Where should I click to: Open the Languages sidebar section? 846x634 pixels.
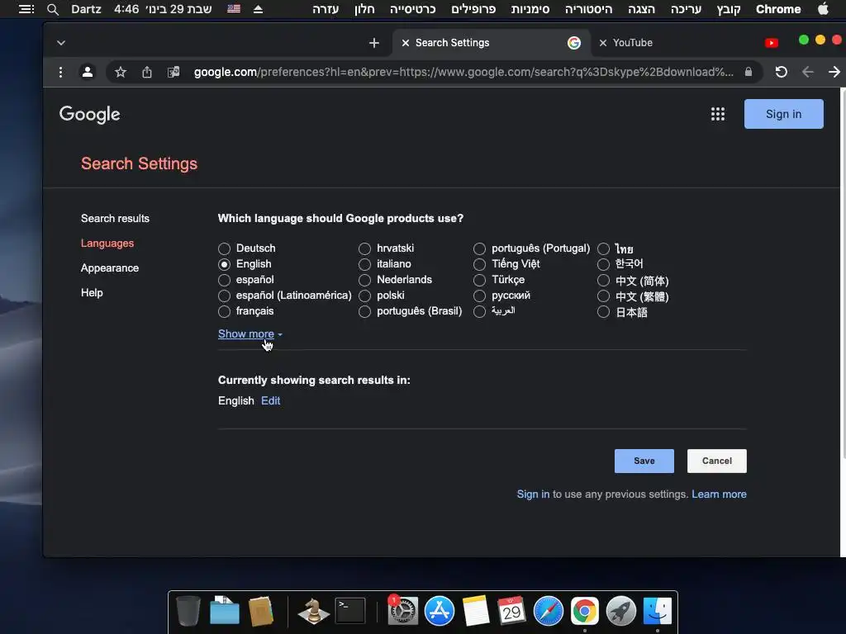pos(107,244)
